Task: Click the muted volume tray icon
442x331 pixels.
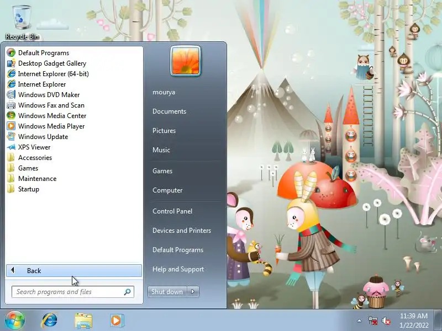Action: (386, 321)
